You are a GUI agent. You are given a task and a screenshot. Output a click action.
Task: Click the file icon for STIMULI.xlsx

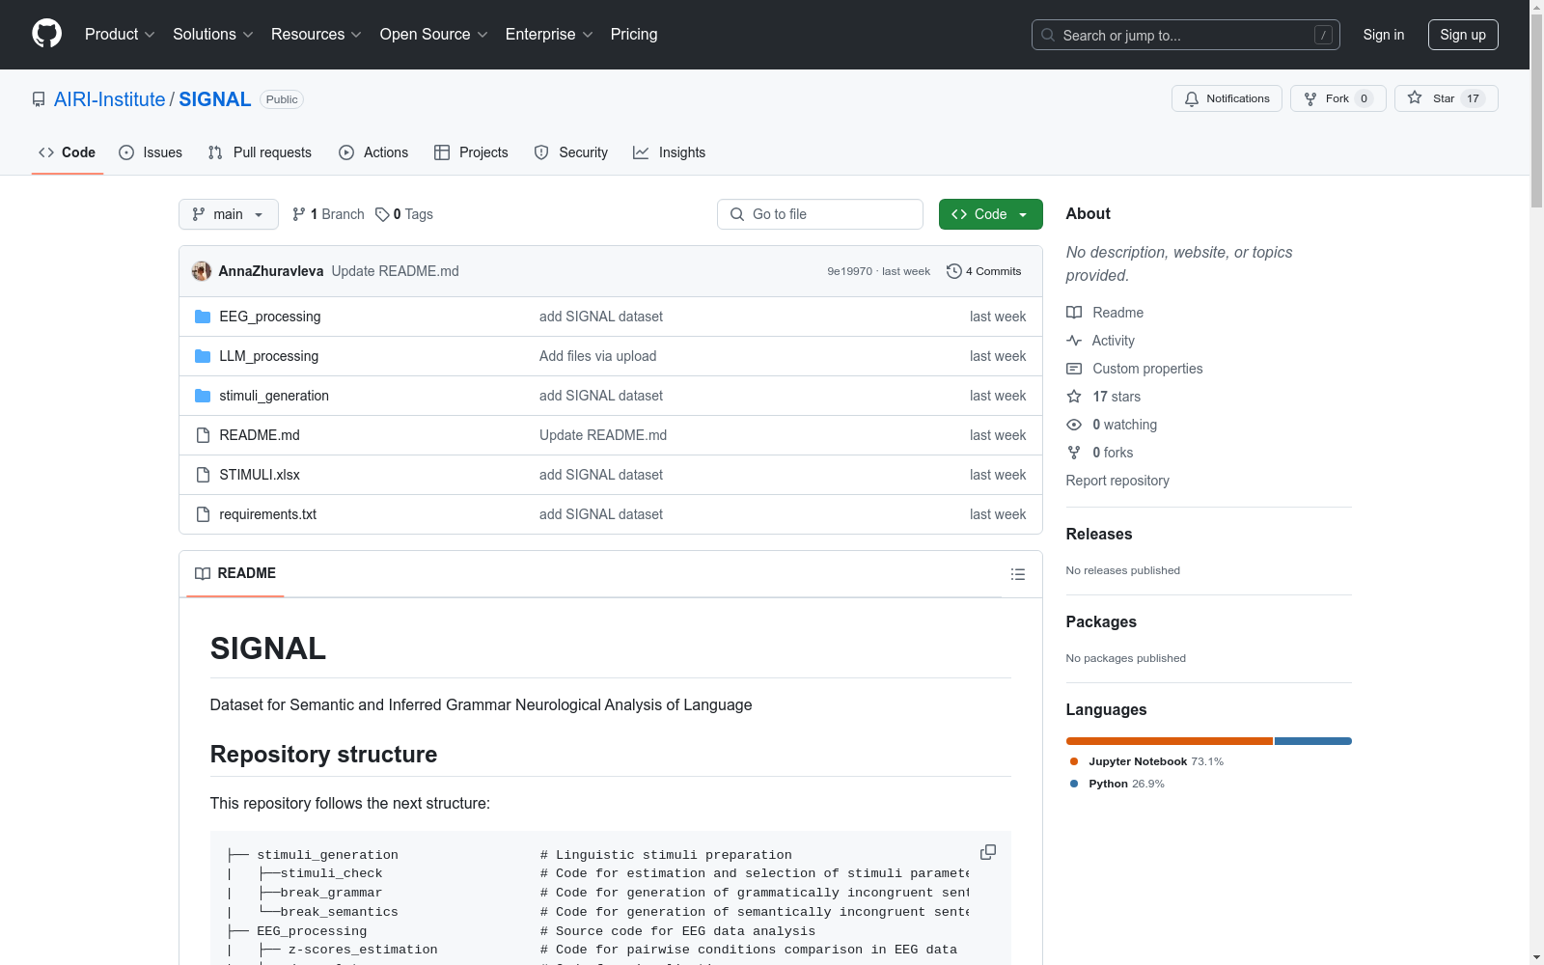(203, 475)
